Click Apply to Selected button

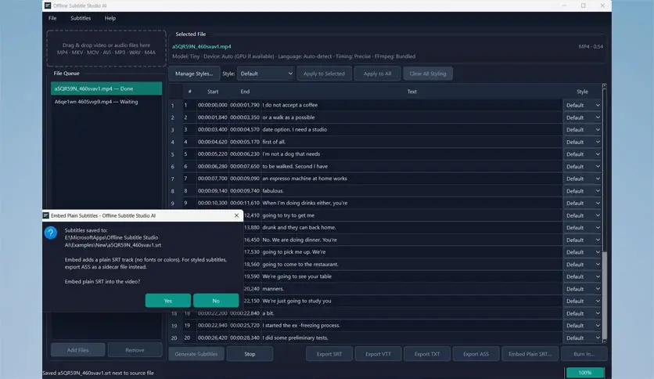click(324, 74)
